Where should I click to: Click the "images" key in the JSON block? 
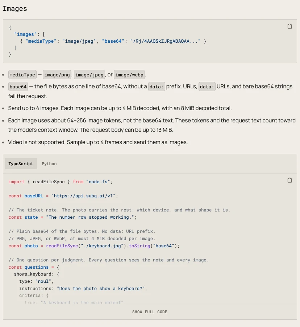25,34
